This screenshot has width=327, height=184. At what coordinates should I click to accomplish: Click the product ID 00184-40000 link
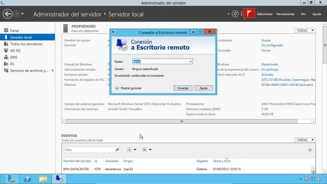(287, 85)
